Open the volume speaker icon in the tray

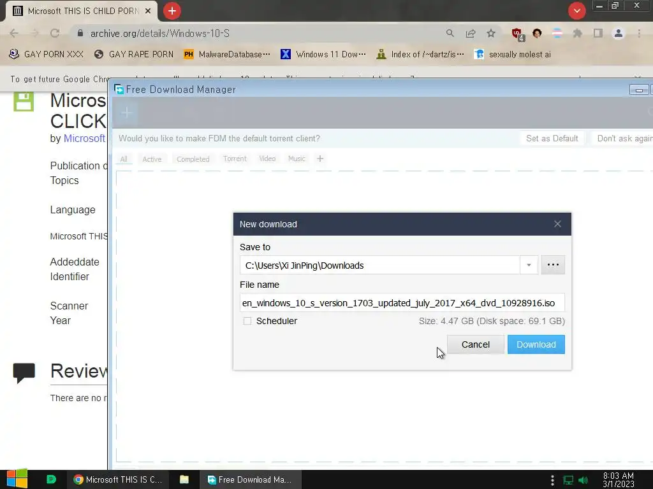point(583,480)
